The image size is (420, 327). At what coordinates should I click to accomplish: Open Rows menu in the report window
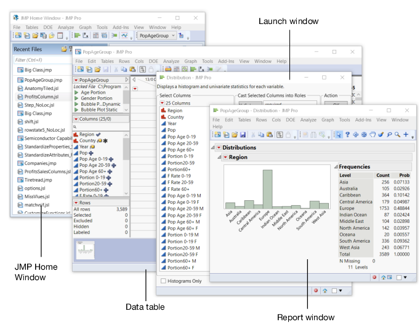click(x=261, y=120)
